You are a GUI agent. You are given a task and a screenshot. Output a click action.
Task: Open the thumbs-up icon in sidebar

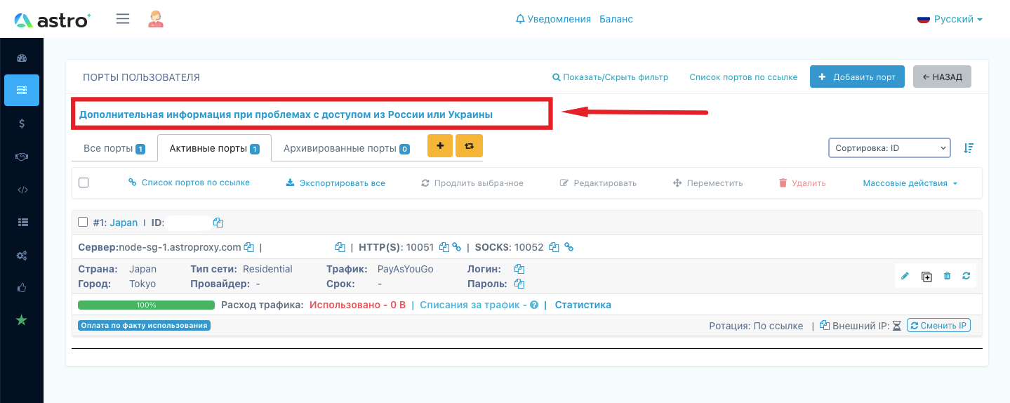coord(22,287)
